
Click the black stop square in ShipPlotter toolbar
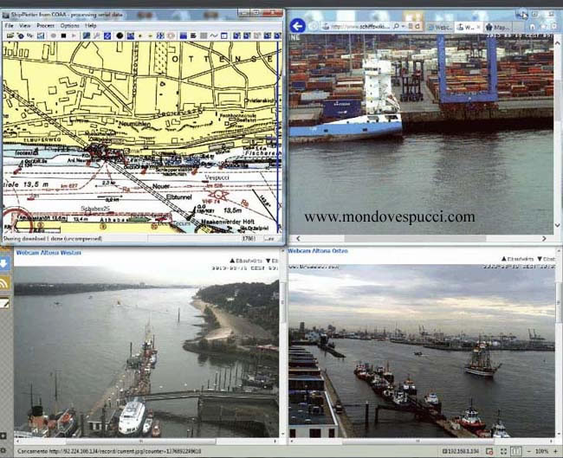pos(63,35)
